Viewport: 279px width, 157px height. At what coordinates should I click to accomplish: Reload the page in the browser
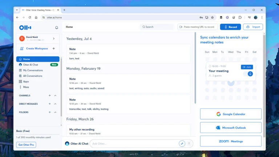click(x=30, y=17)
